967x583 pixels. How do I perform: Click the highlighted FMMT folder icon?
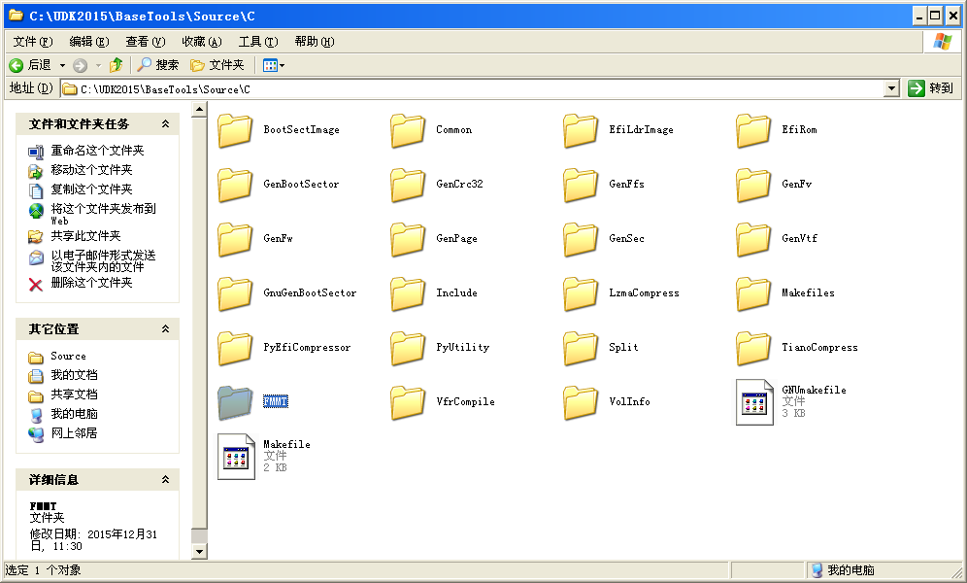[x=235, y=401]
